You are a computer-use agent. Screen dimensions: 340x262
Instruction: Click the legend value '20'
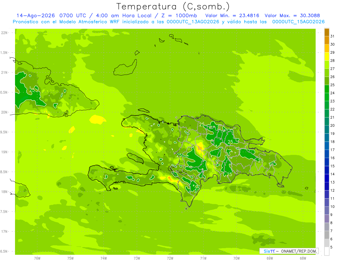333,125
